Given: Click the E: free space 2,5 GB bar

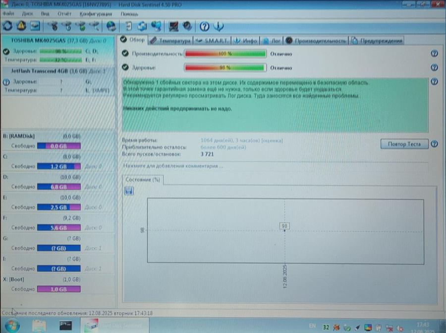Looking at the screenshot, I should 59,207.
